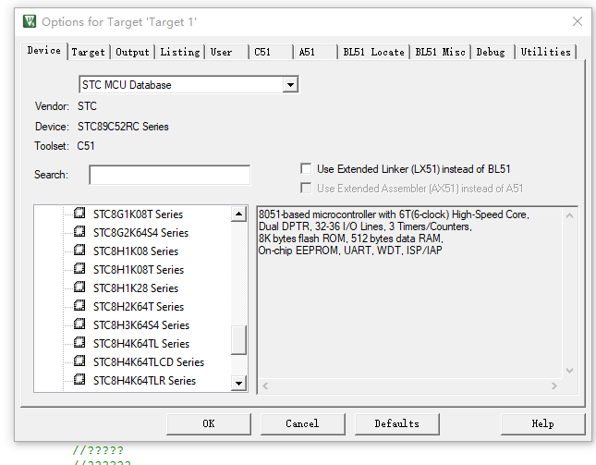Click the chip icon beside STC8H4K64TL Series
Screen dimensions: 596x465
79,343
